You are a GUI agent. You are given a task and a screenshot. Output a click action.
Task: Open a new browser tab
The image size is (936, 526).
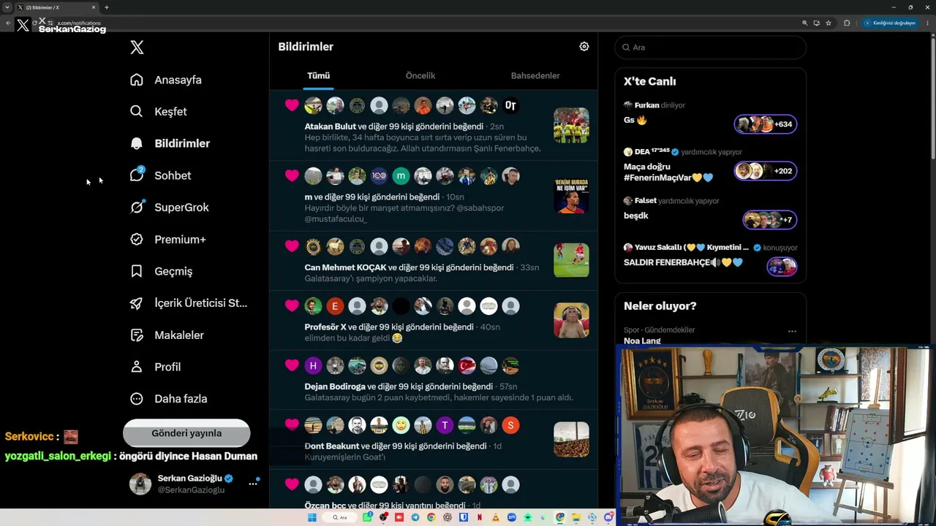pyautogui.click(x=107, y=7)
